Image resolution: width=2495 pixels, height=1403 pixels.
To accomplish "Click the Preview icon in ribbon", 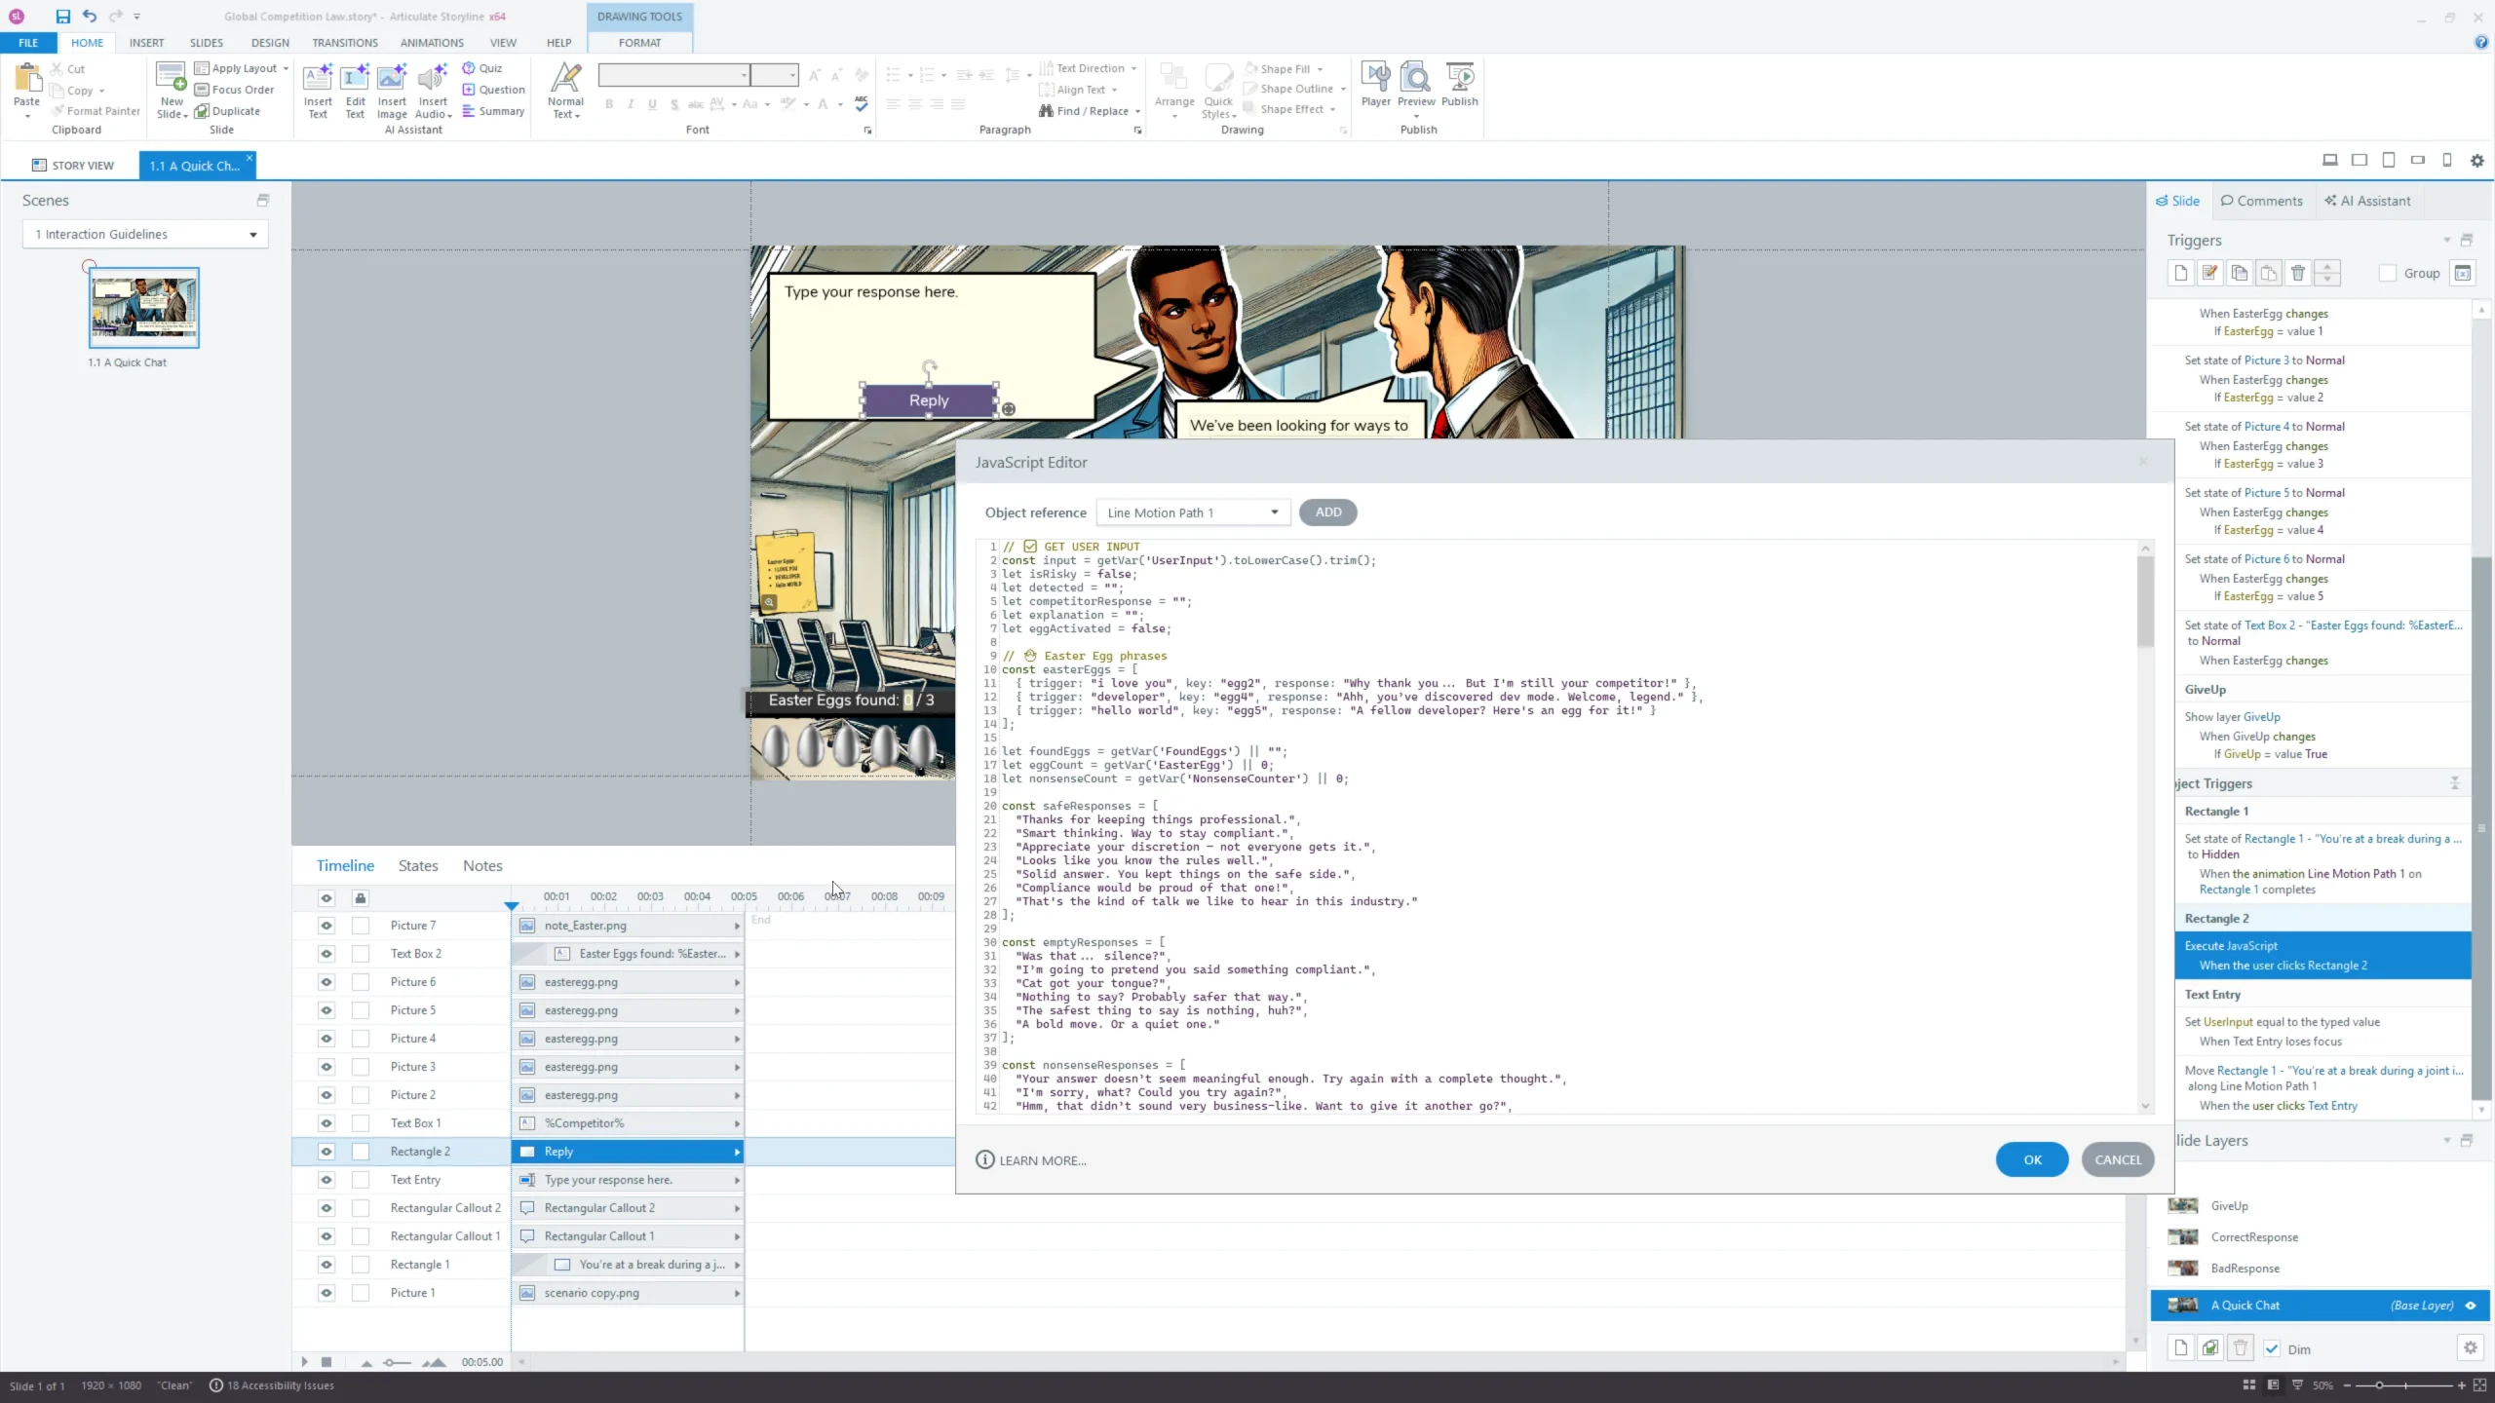I will pos(1415,78).
